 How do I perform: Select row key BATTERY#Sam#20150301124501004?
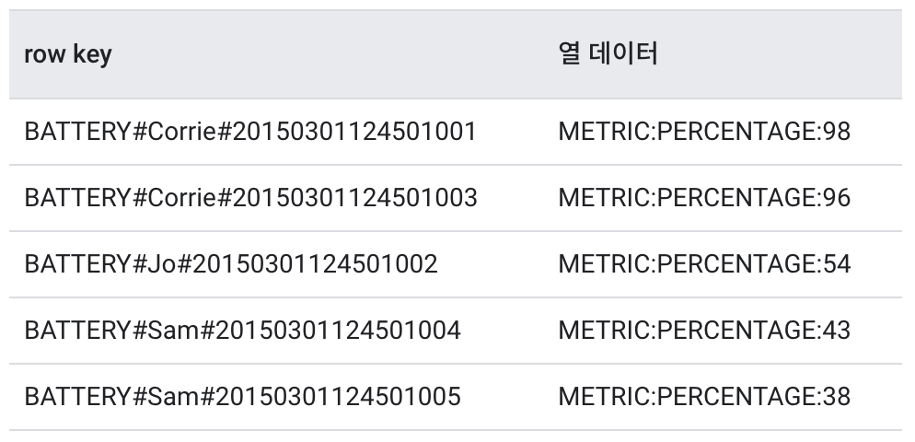242,331
